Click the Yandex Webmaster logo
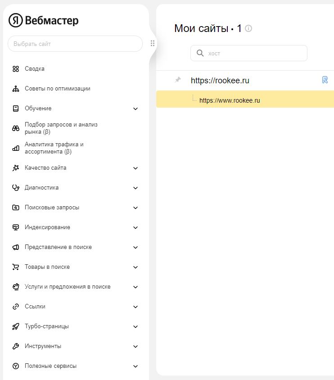This screenshot has height=380, width=334. tap(44, 20)
